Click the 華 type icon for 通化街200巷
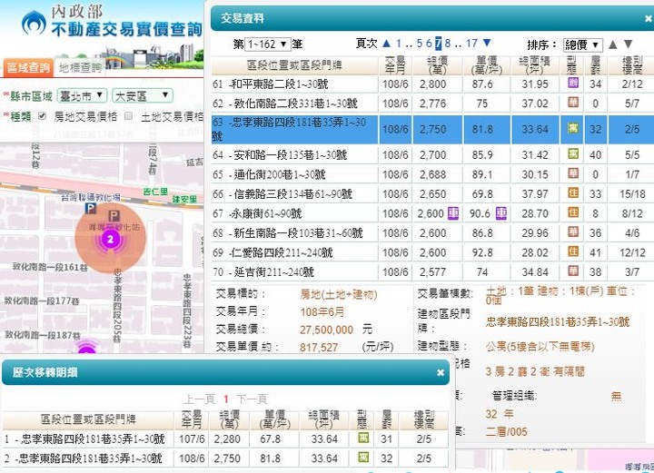Image resolution: width=654 pixels, height=473 pixels. pyautogui.click(x=573, y=173)
